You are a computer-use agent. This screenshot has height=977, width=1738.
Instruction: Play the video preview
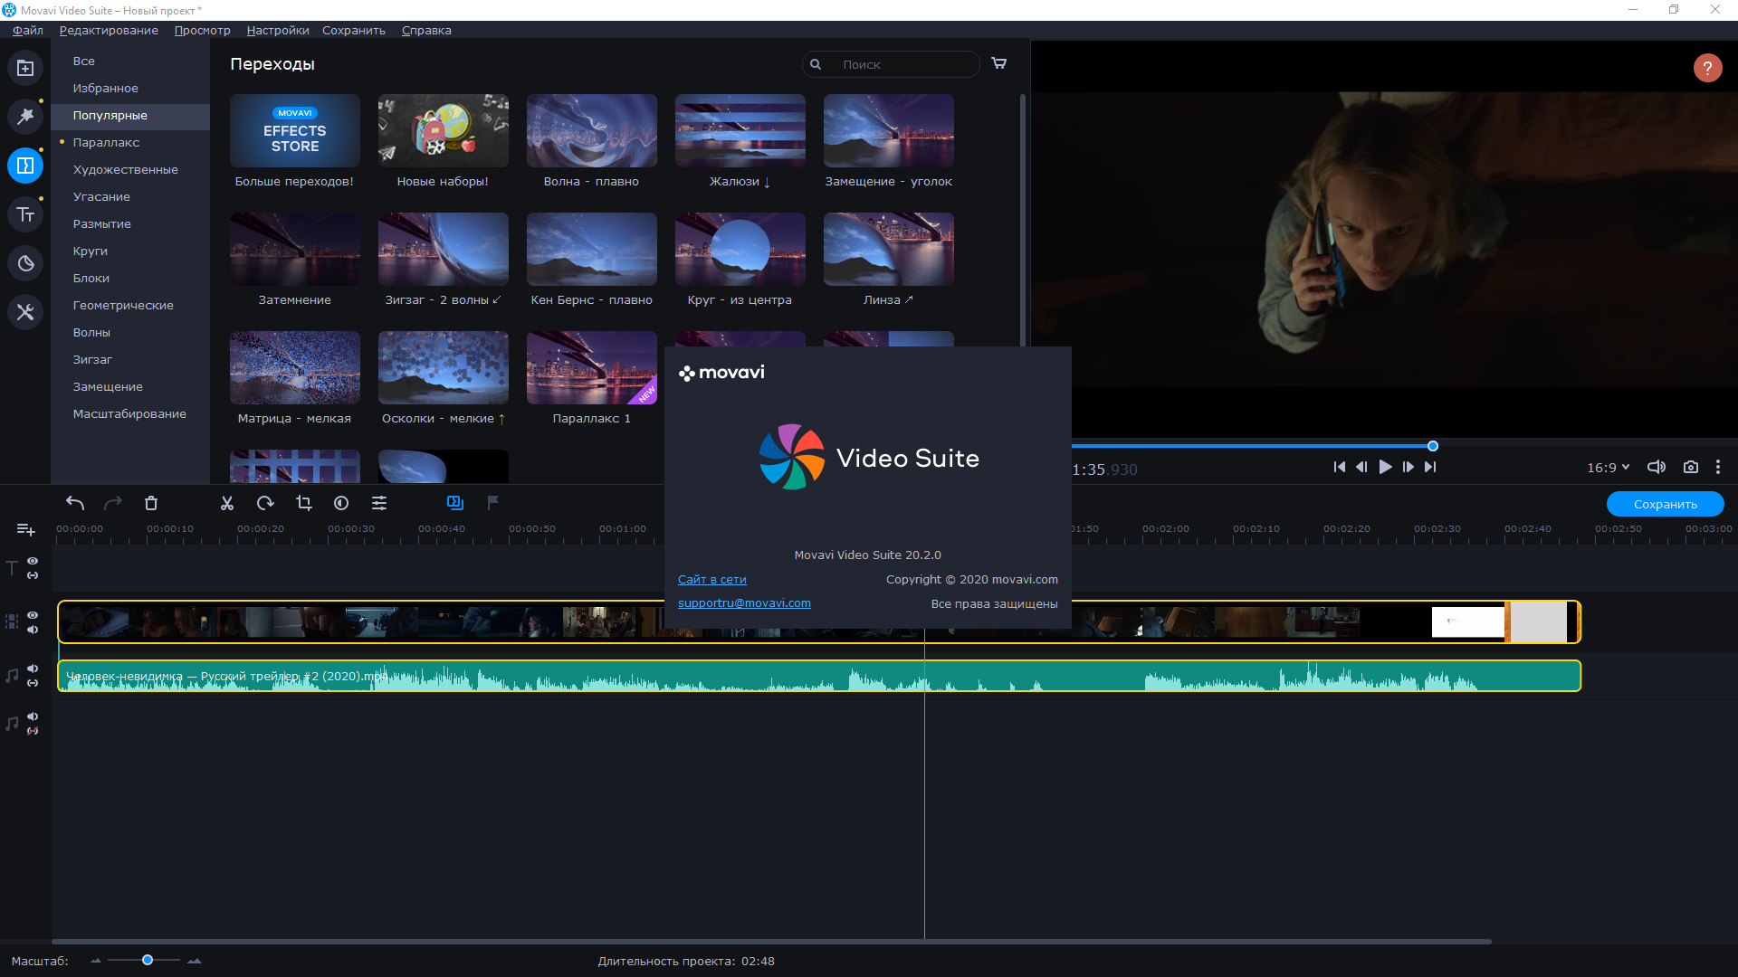point(1385,468)
